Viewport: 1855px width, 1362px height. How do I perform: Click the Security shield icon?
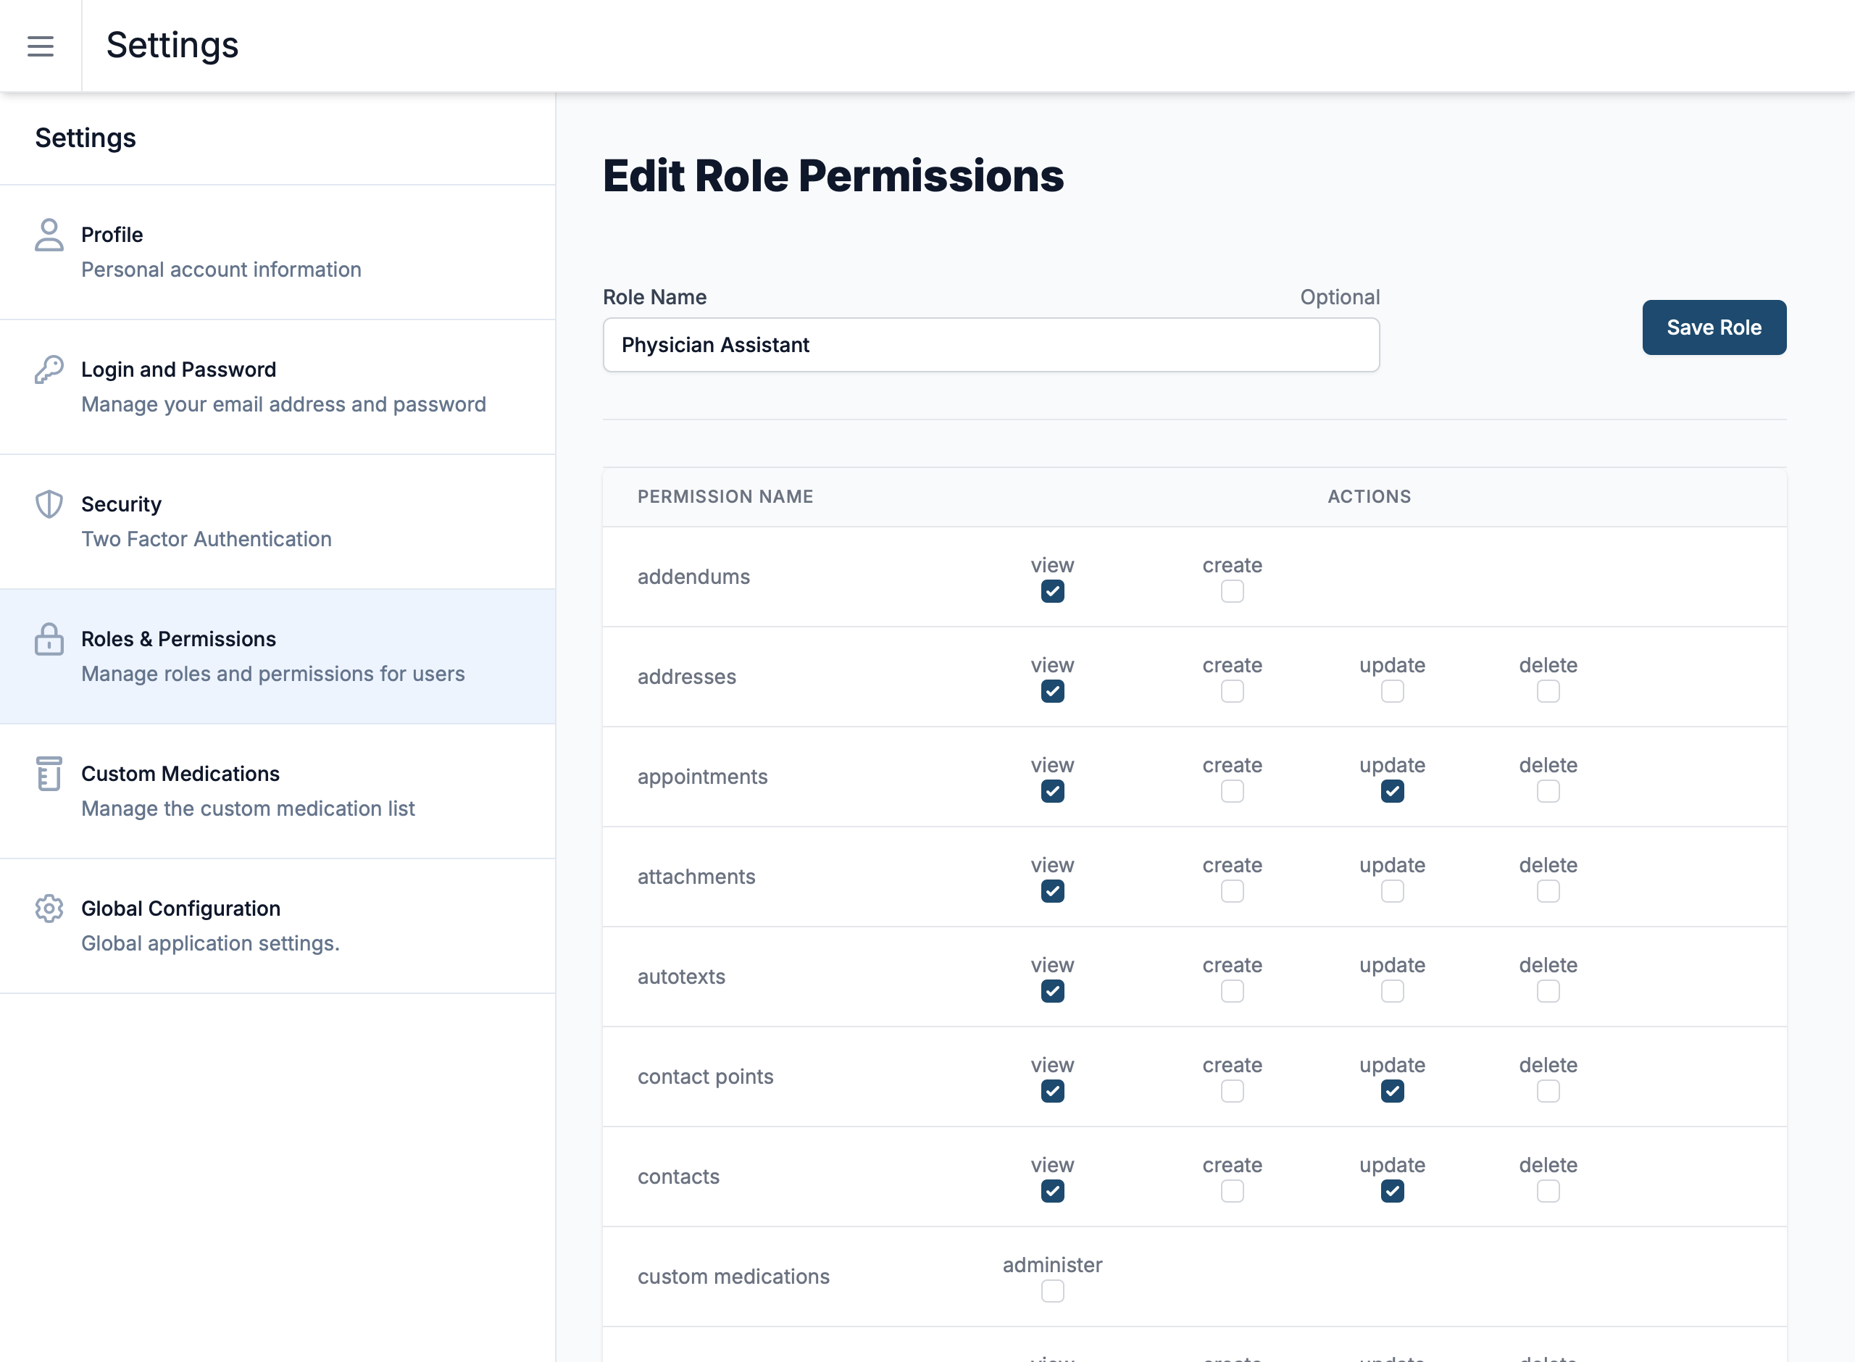pos(49,504)
